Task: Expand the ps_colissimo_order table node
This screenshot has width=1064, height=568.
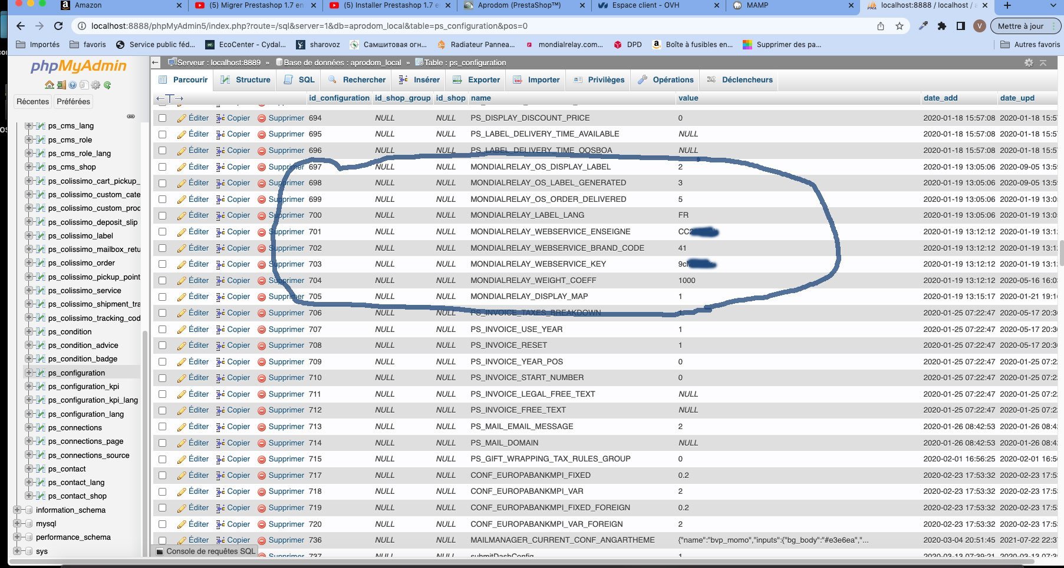Action: coord(28,263)
